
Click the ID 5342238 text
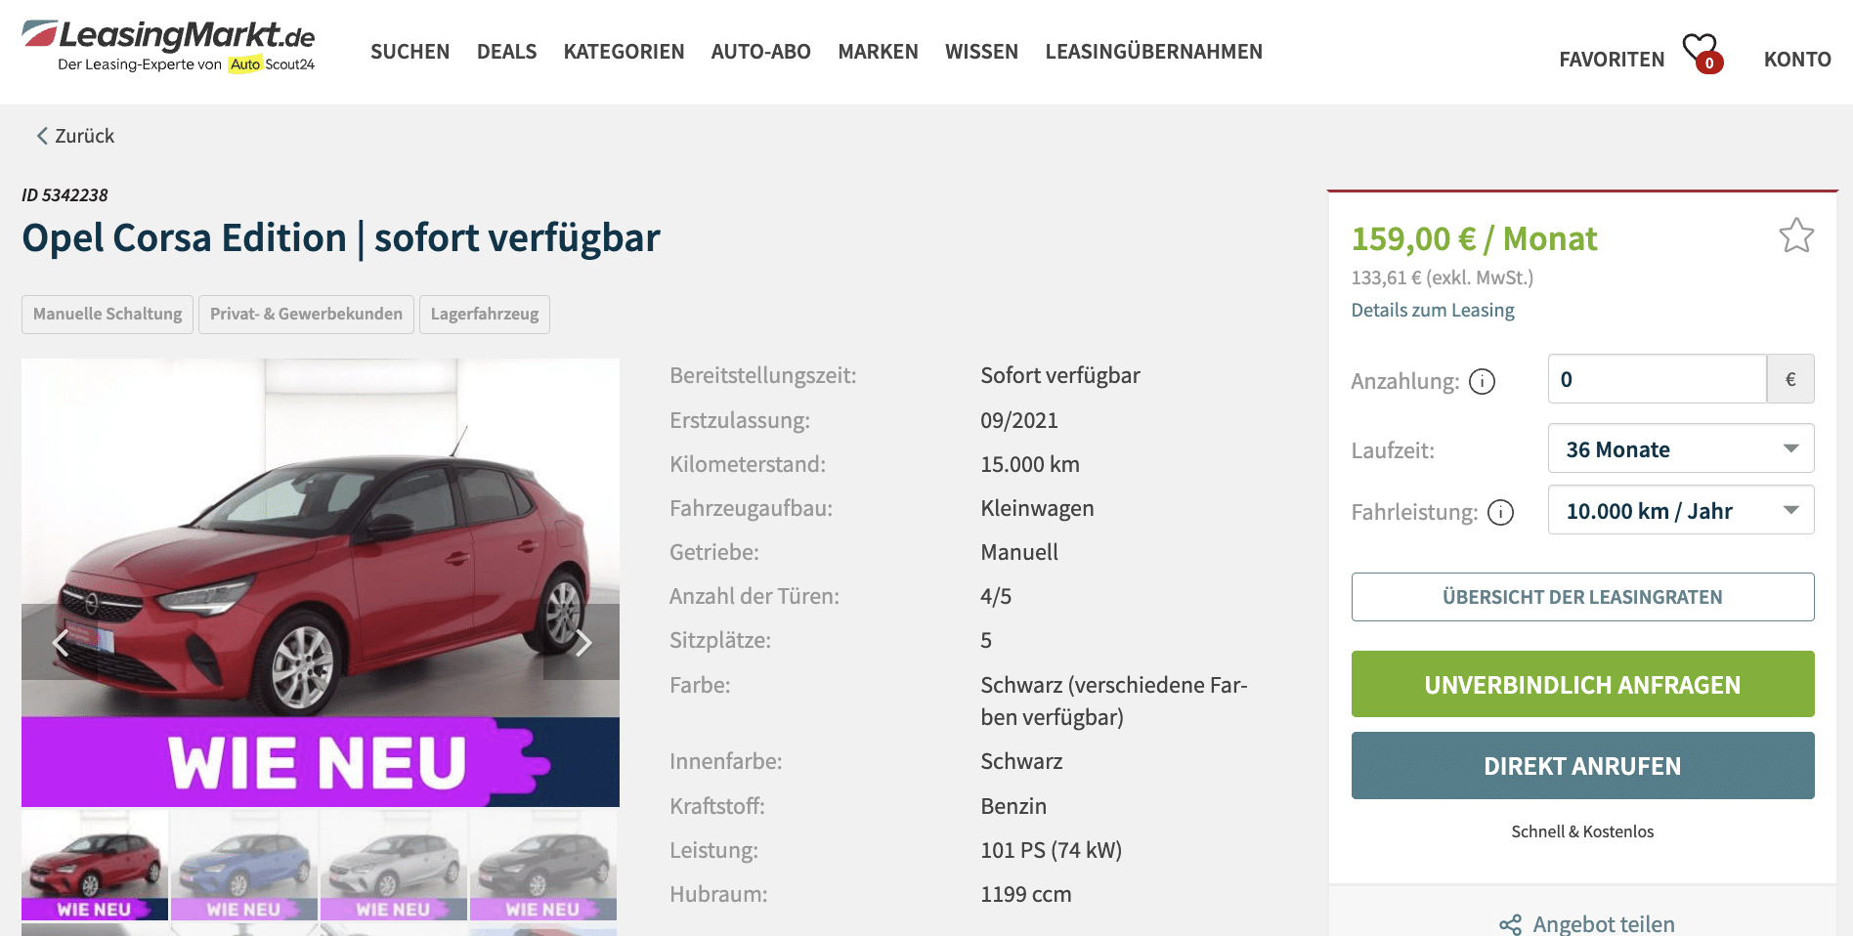(x=65, y=195)
